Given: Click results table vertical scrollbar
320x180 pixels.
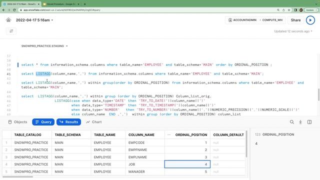Looking at the screenshot, I should coord(246,144).
